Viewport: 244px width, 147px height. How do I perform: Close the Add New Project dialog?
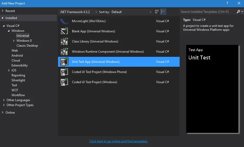point(239,3)
